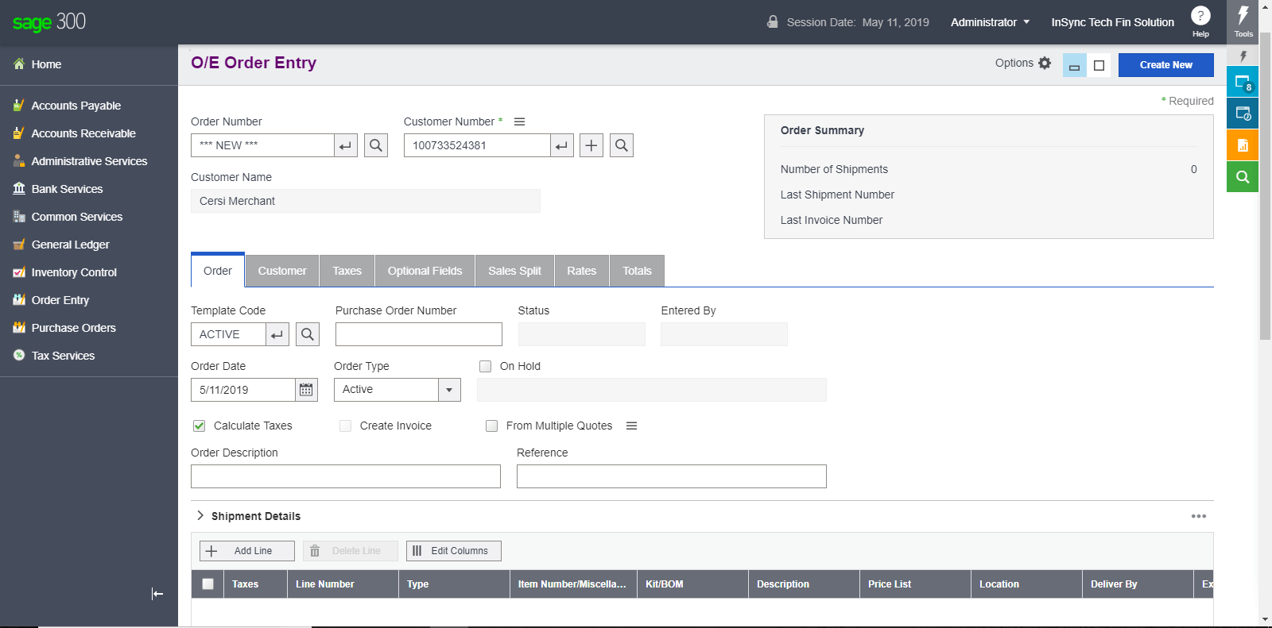The image size is (1272, 628).
Task: Expand Accounts Payable in sidebar
Action: tap(76, 106)
